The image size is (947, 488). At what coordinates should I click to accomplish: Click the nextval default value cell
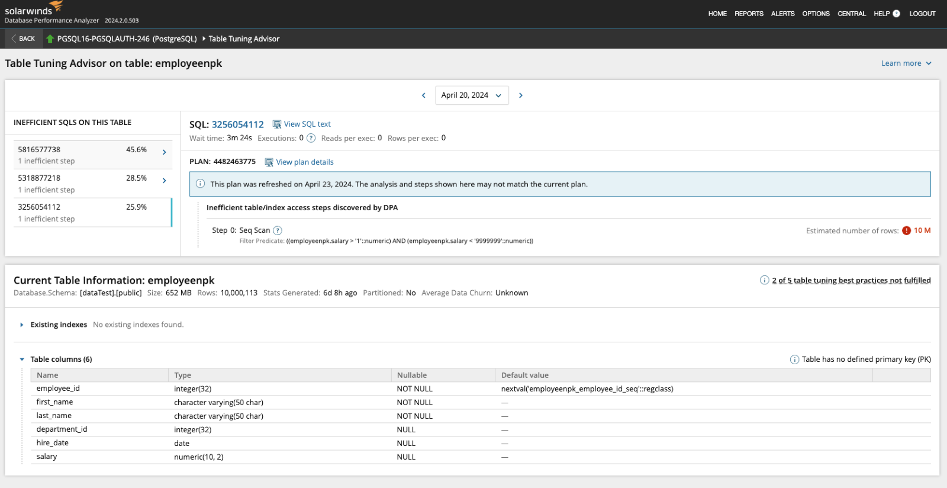click(587, 389)
